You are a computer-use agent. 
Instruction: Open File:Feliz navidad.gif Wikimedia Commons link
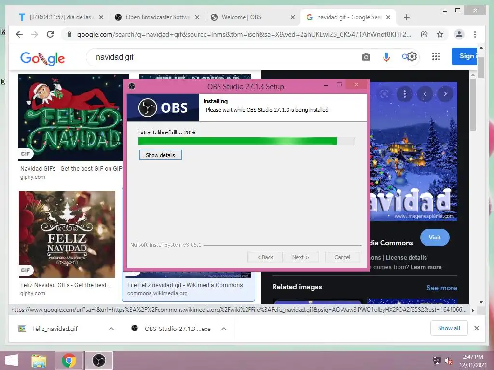point(185,285)
